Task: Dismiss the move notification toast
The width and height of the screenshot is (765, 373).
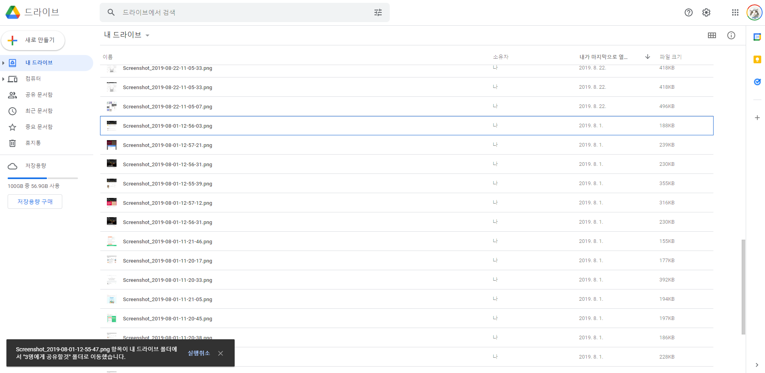Action: point(221,353)
